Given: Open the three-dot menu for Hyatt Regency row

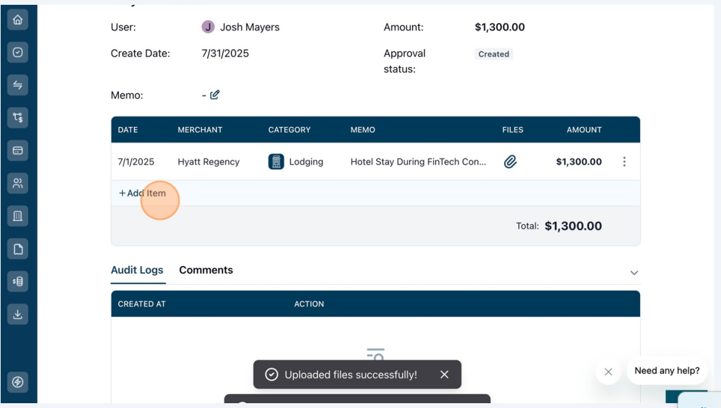Looking at the screenshot, I should pyautogui.click(x=624, y=162).
